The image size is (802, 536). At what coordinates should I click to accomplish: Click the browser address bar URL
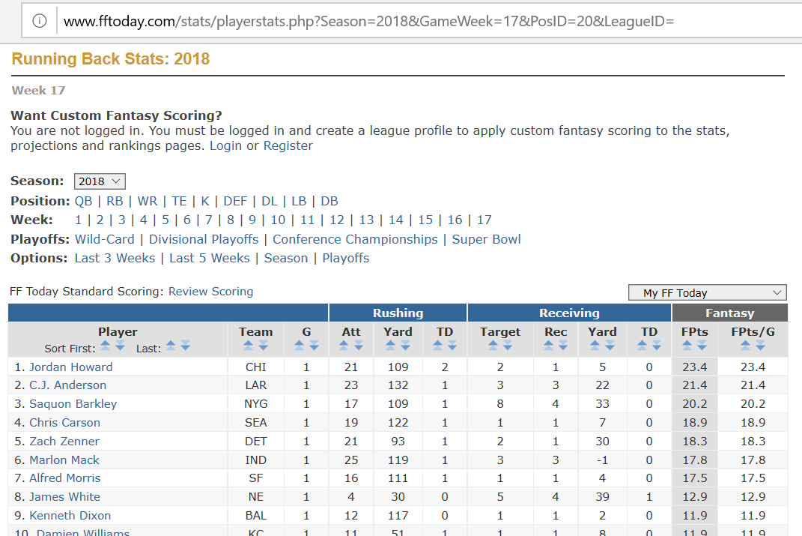click(x=368, y=21)
